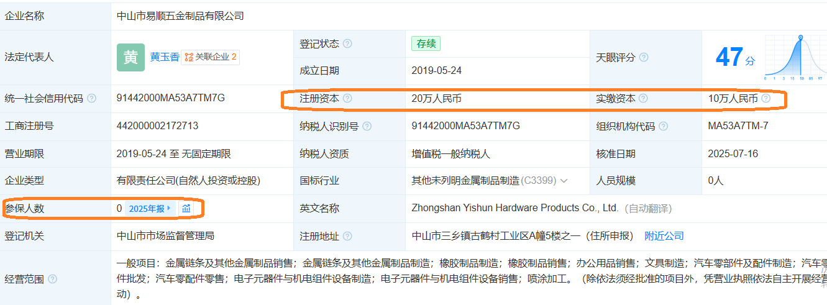827x305 pixels.
Task: Click the 47分 score distribution chart
Action: [795, 57]
